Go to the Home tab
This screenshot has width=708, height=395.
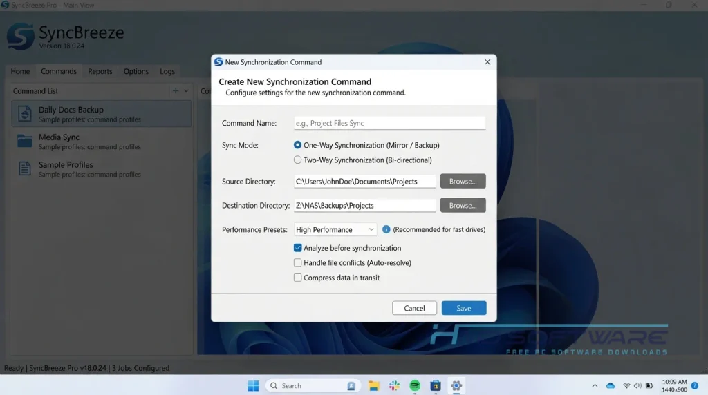pos(20,71)
